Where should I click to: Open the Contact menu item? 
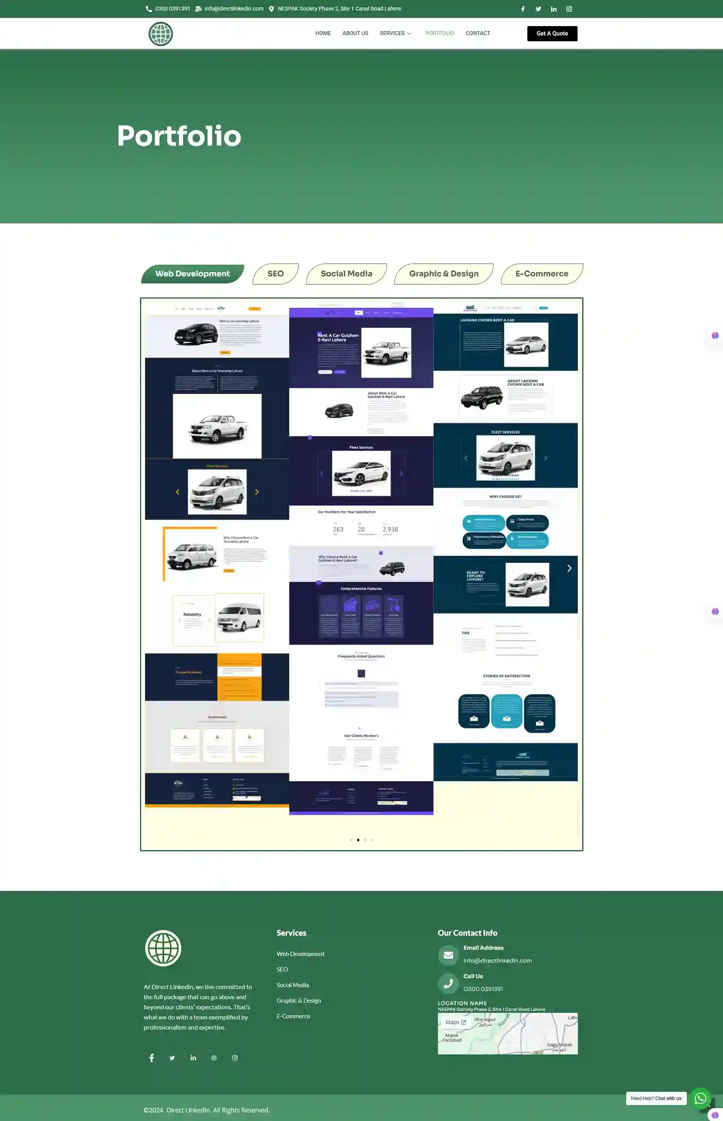tap(477, 33)
